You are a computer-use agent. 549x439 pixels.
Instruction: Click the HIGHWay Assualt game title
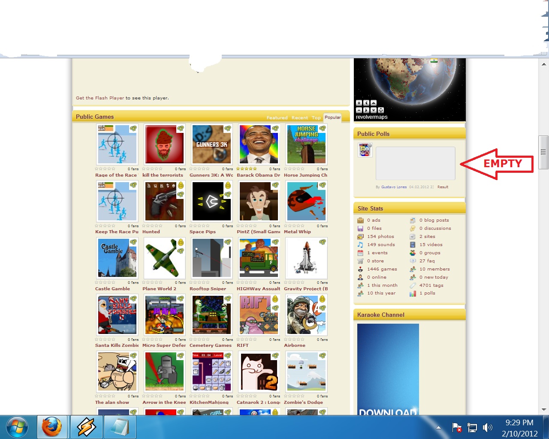[x=259, y=289]
